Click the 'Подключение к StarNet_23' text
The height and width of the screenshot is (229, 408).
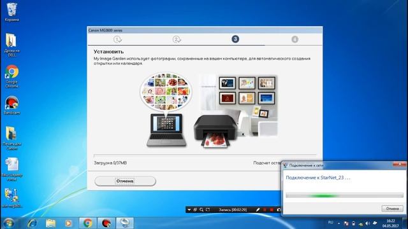318,178
